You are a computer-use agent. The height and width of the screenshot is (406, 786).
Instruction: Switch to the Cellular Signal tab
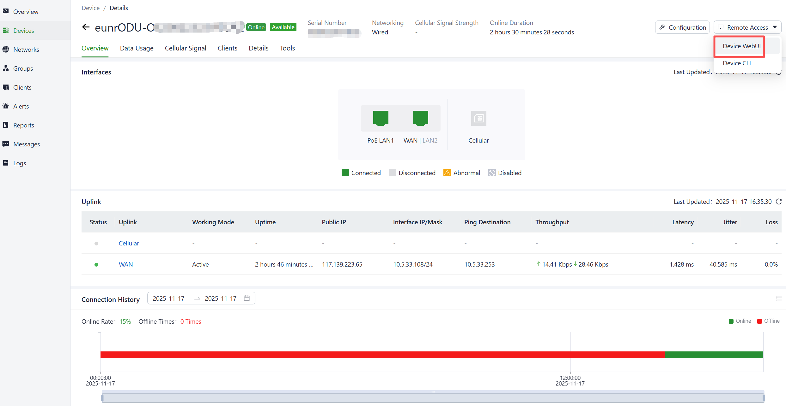tap(186, 48)
